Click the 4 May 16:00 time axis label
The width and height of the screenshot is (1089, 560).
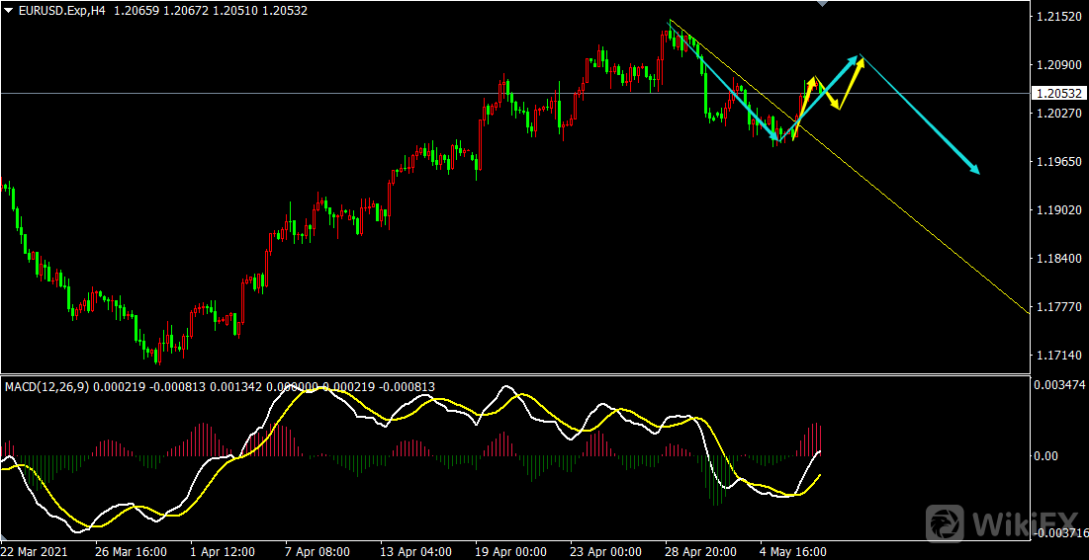click(x=793, y=551)
